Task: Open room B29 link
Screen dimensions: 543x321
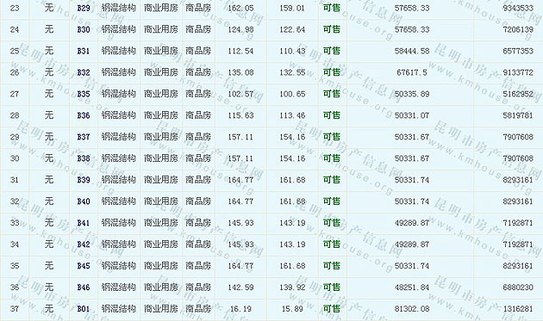Action: (x=84, y=8)
